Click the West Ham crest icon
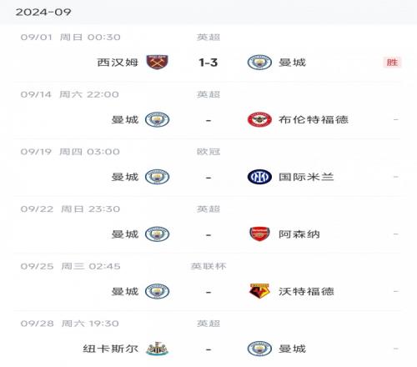This screenshot has width=417, height=367. (158, 62)
